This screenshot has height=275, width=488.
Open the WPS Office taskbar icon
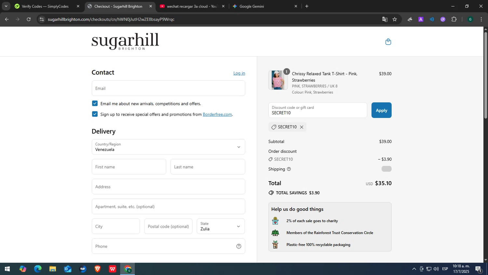click(113, 269)
